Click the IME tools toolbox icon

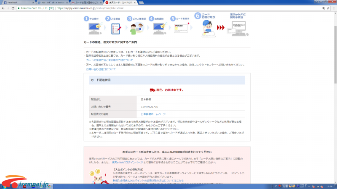(x=294, y=186)
